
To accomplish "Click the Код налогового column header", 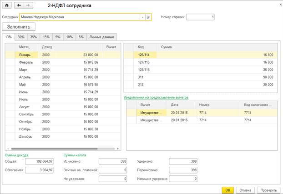I will point(257,105).
